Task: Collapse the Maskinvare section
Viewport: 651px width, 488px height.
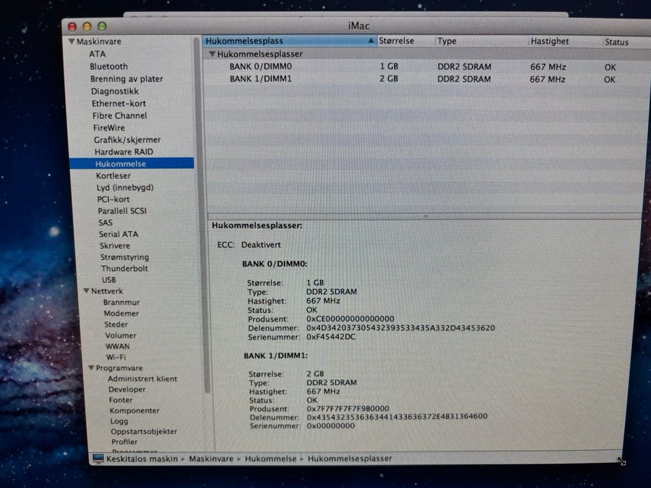Action: pyautogui.click(x=72, y=42)
